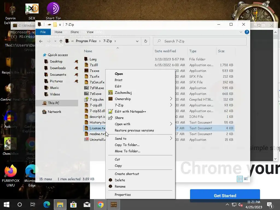Open the notification center icon

270,205
